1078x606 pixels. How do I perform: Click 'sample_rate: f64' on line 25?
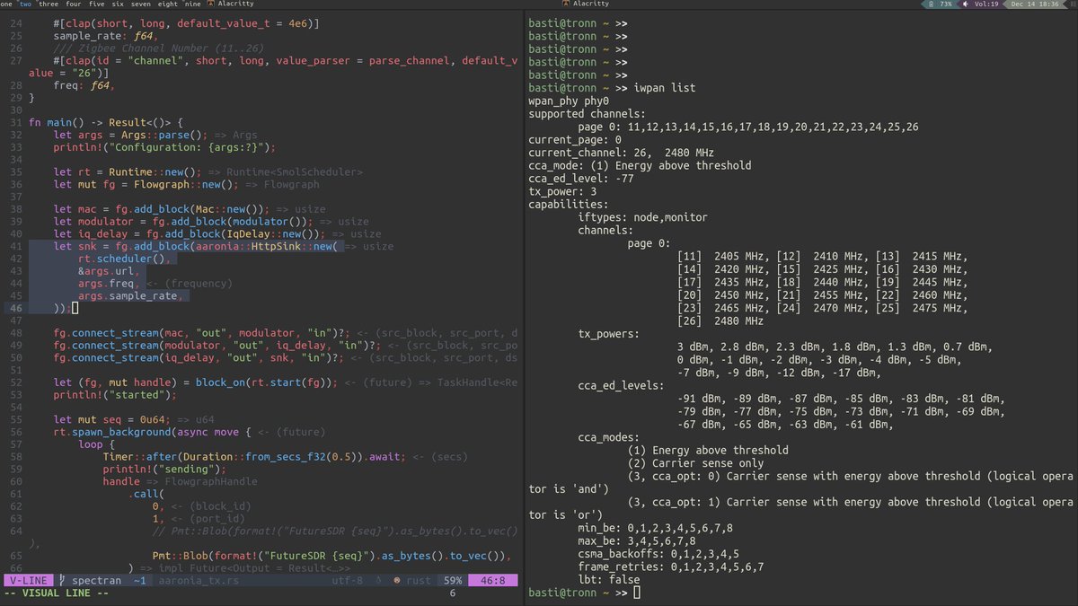click(x=103, y=35)
